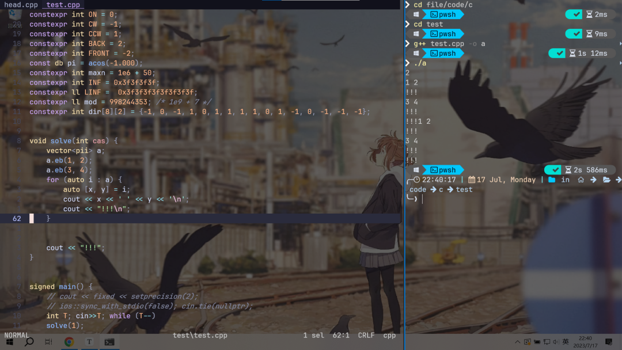Select the test.cpp buffer tab

(63, 5)
